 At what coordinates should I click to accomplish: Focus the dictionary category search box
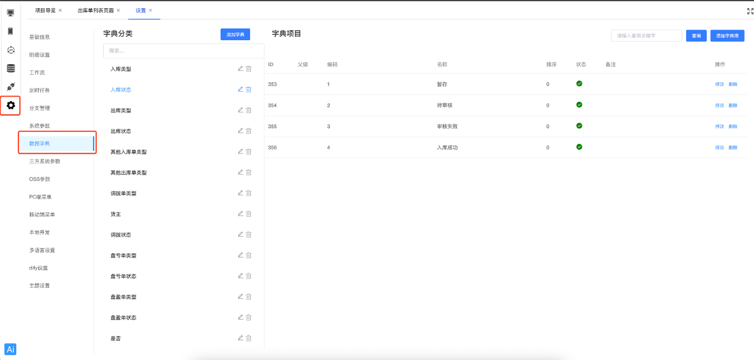(x=183, y=51)
